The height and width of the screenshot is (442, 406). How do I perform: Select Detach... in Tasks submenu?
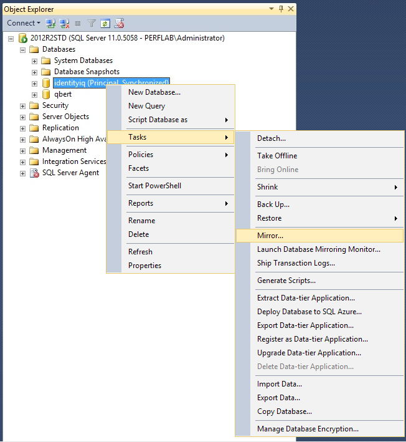tap(320, 138)
